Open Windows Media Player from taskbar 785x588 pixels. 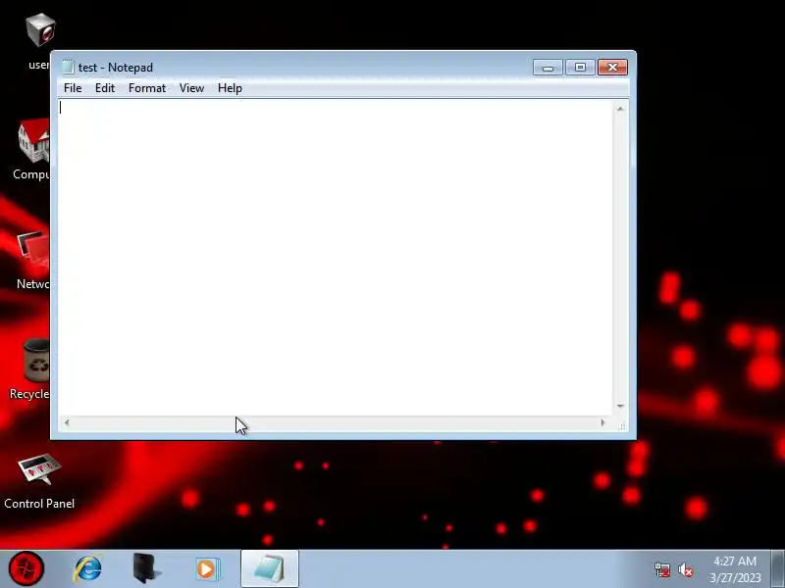[206, 569]
